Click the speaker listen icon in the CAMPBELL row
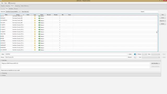 [x=39, y=41]
